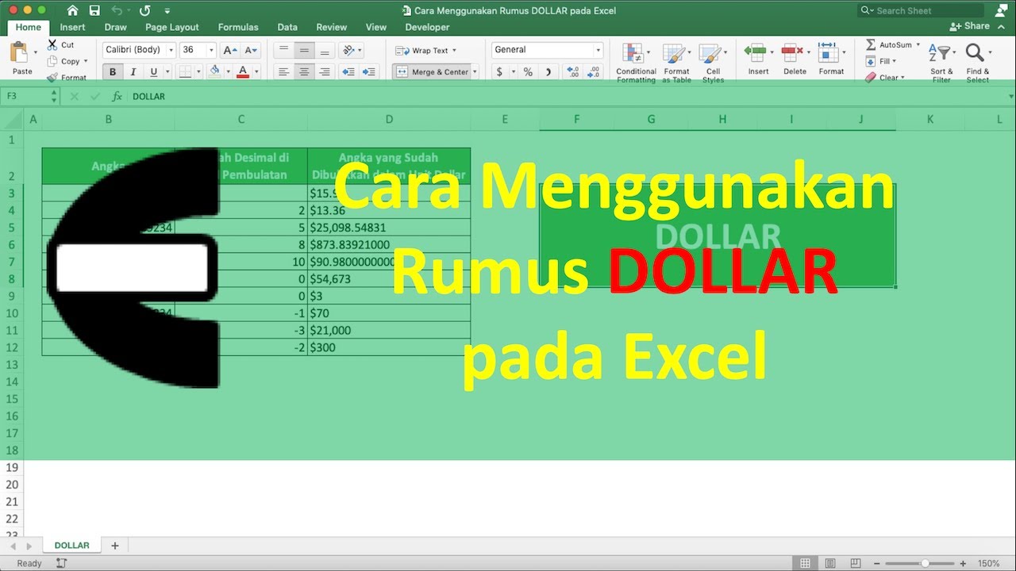Viewport: 1016px width, 571px height.
Task: Switch to the Developer tab
Action: pos(427,27)
